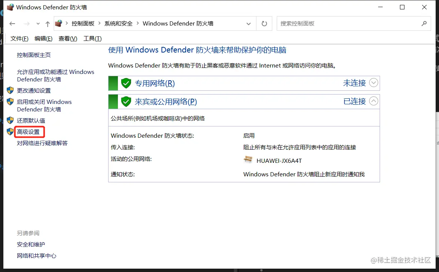Open the 工具(T) menu

pos(92,38)
